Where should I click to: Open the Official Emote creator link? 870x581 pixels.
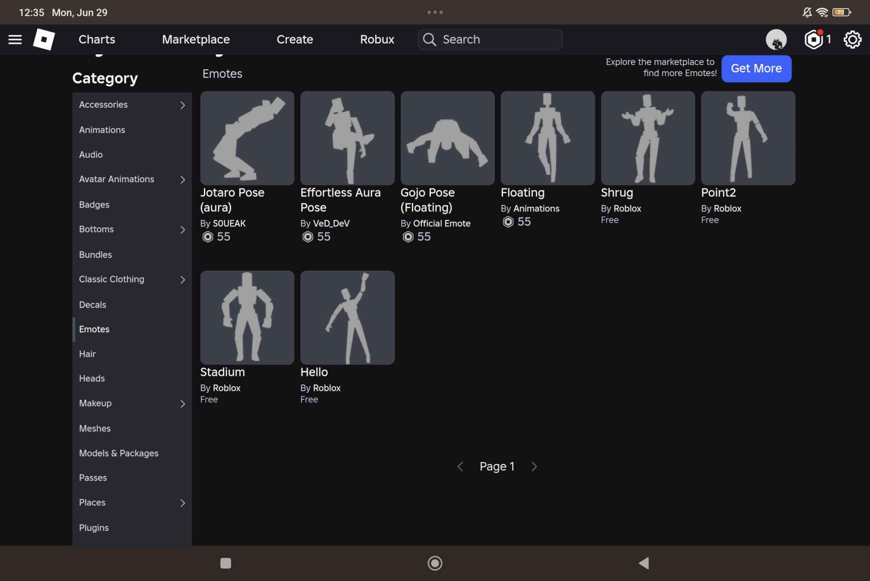pos(442,223)
